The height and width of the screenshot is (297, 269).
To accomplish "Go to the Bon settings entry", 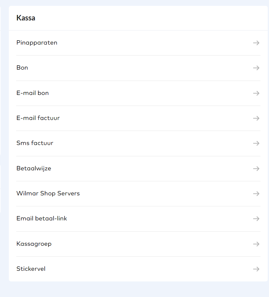I will [x=22, y=68].
